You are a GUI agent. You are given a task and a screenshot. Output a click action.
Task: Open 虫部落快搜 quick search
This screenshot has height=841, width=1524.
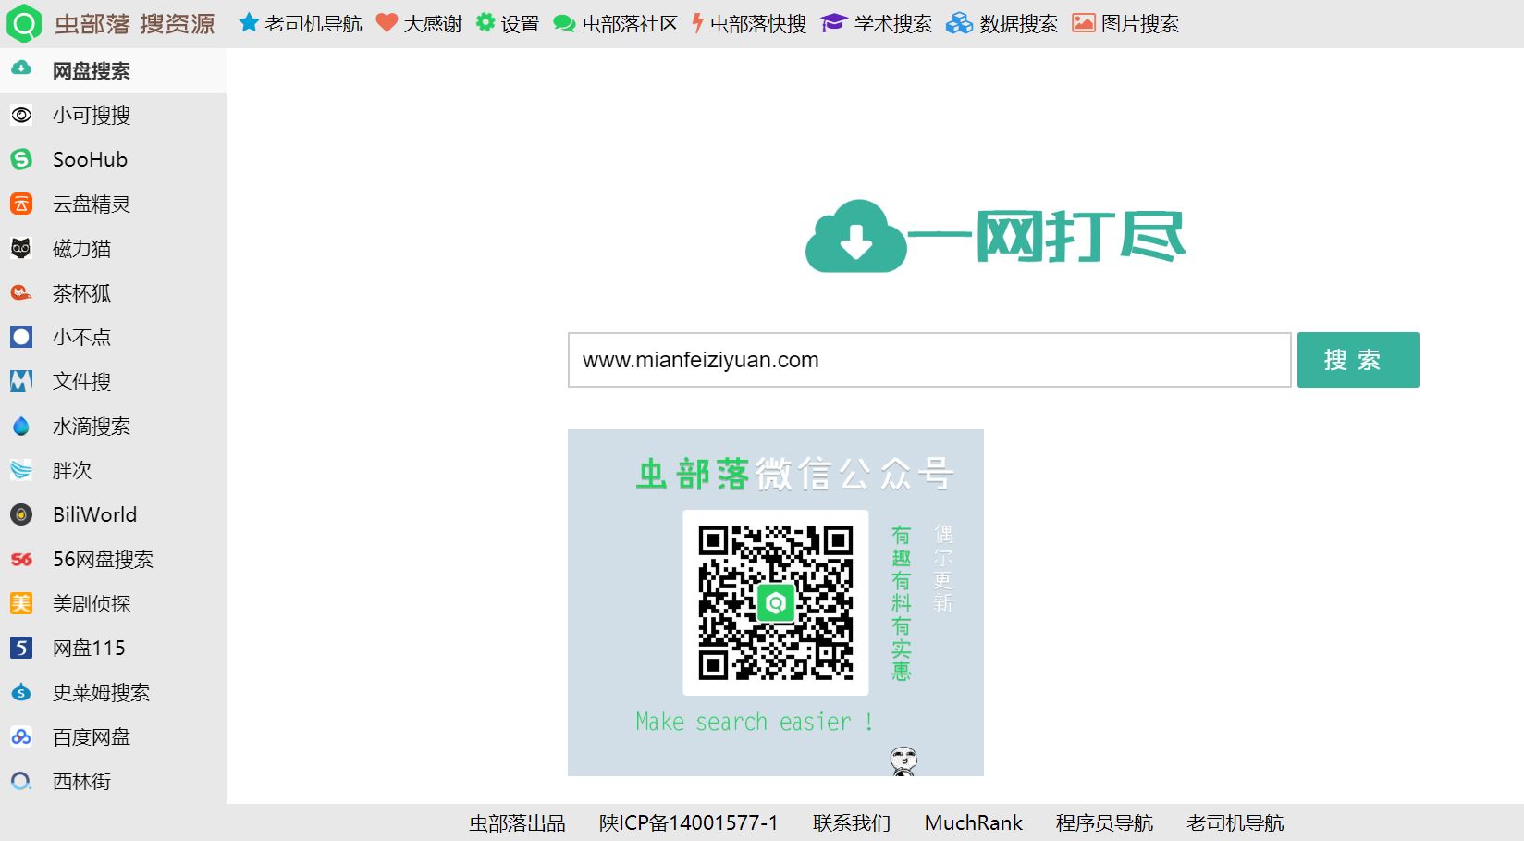[749, 23]
